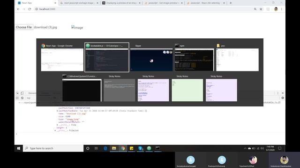
Task: Reload the localhost page
Action: pos(30,9)
